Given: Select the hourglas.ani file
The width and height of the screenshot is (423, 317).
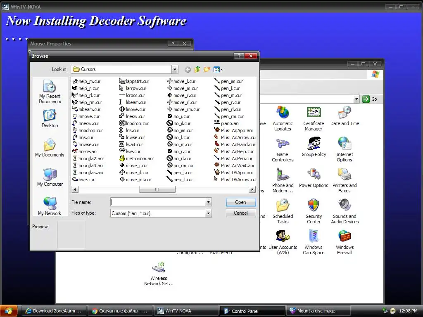Looking at the screenshot, I should pos(88,173).
